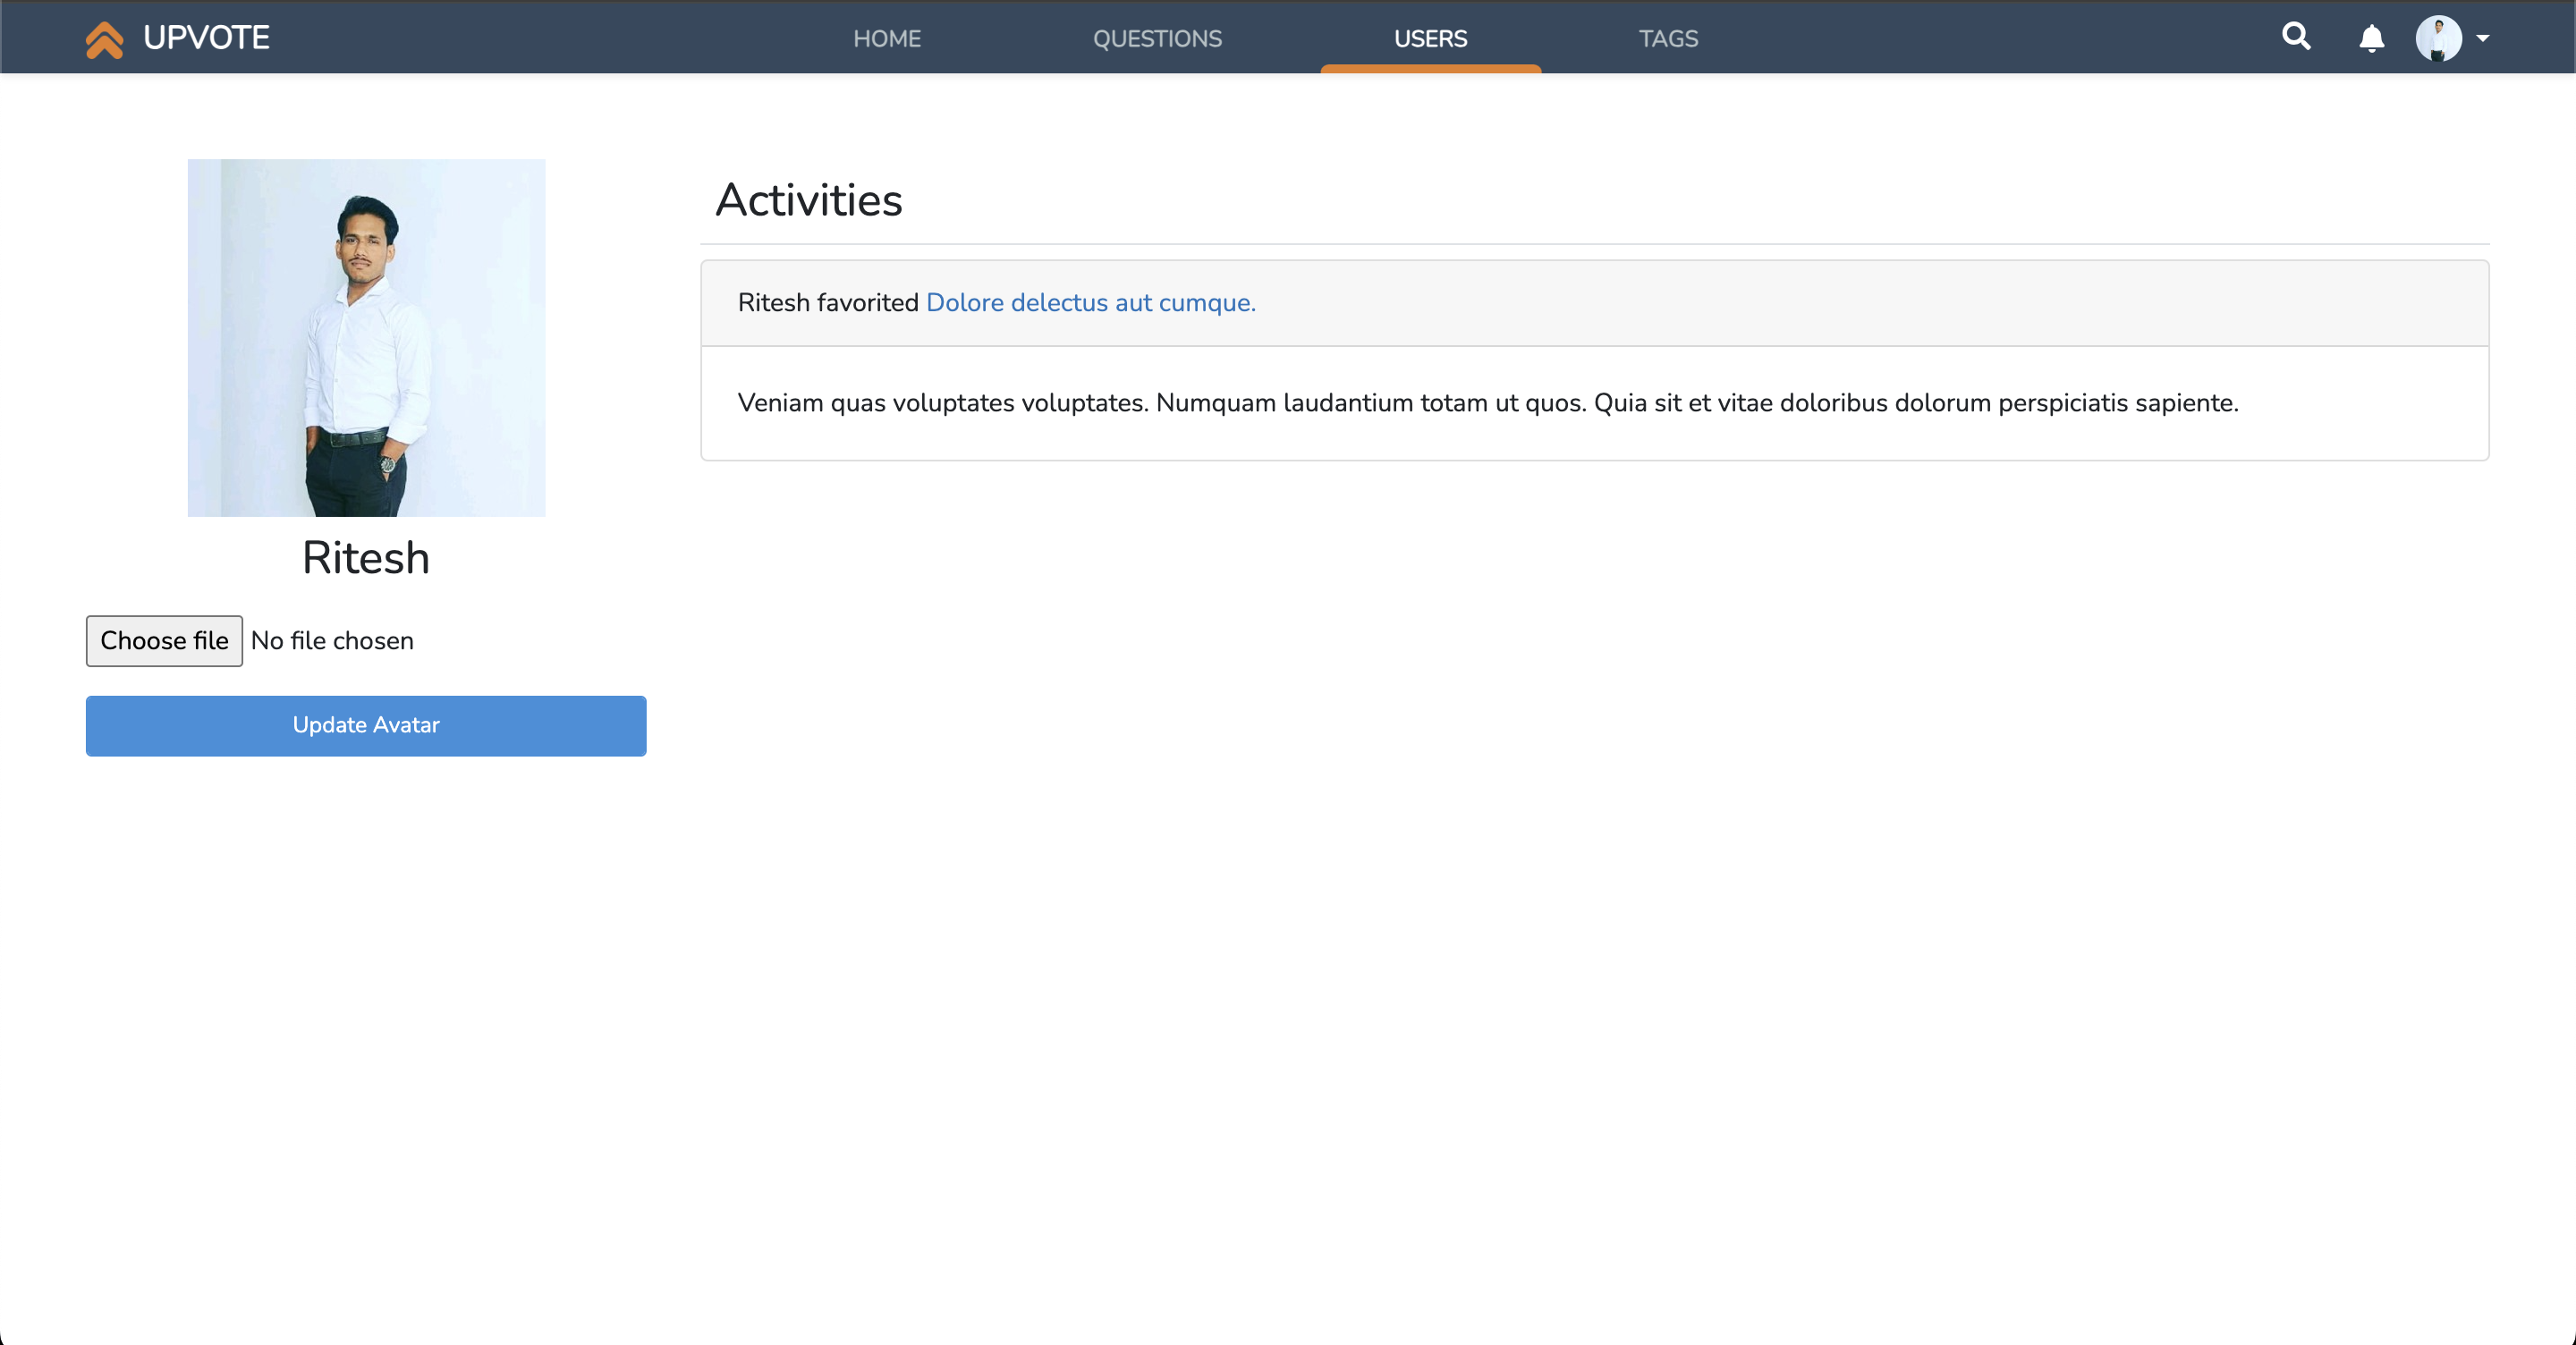Open the 'Dolore delectus aut cumque.' link
The height and width of the screenshot is (1345, 2576).
(x=1090, y=303)
